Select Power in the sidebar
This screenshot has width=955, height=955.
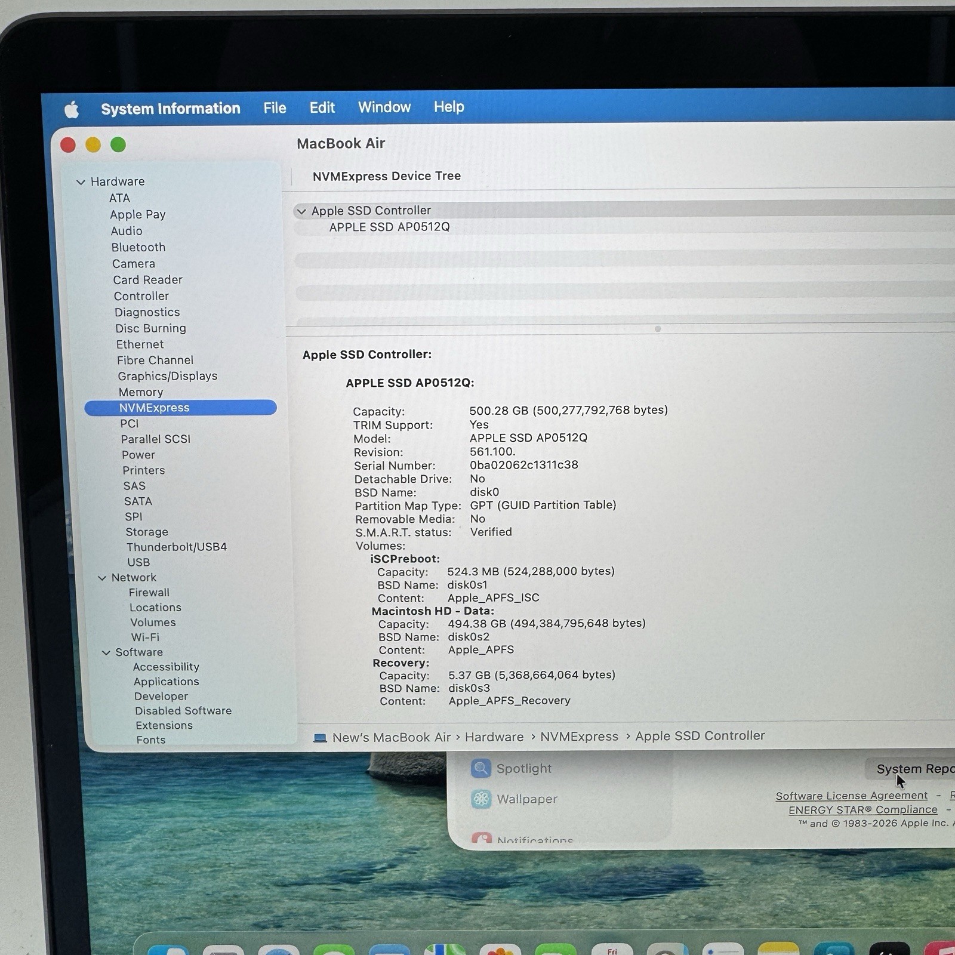(x=138, y=455)
